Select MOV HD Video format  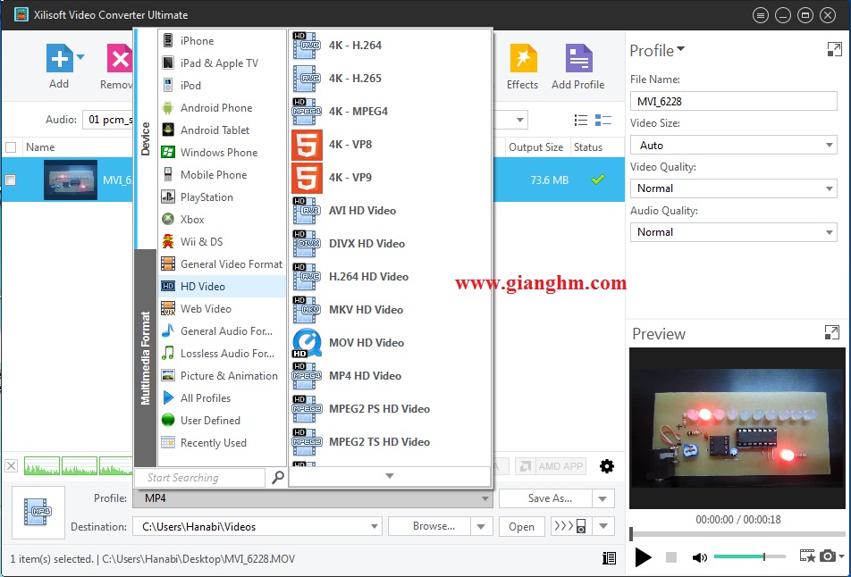(391, 343)
